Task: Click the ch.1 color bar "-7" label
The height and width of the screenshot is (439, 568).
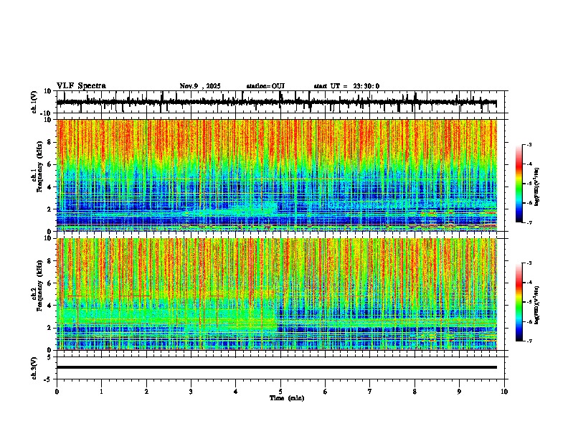Action: pos(529,222)
